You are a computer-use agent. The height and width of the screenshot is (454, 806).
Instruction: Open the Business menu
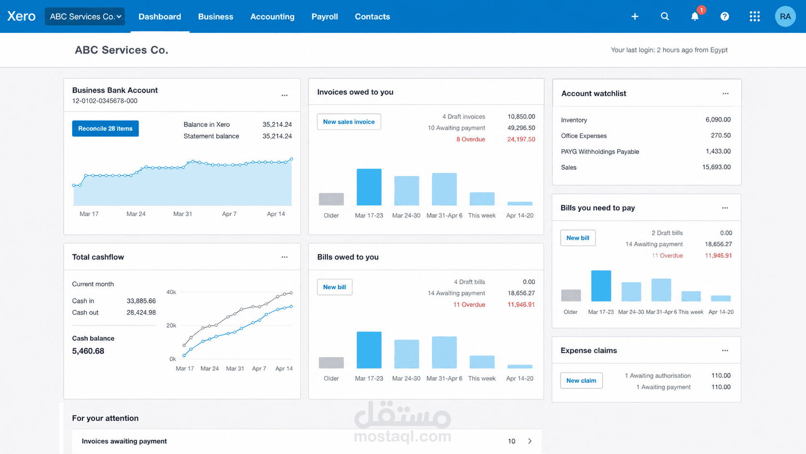pyautogui.click(x=215, y=16)
